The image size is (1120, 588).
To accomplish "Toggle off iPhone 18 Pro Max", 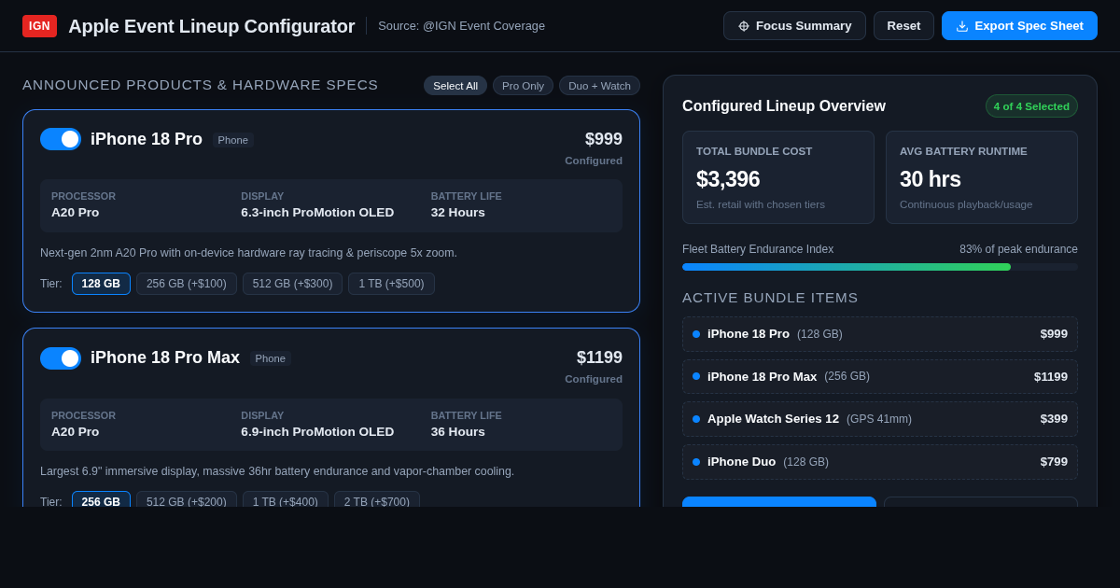I will pyautogui.click(x=61, y=358).
